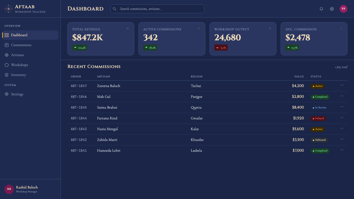Click the Workshop Output card status dot
Screen dimensions: 354x199
coord(270,28)
